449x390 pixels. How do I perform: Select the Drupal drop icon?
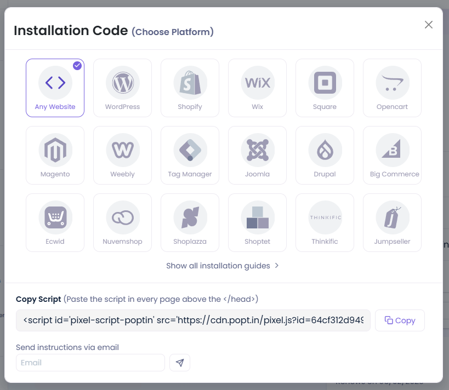(x=325, y=150)
